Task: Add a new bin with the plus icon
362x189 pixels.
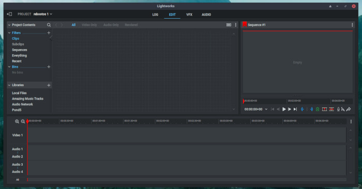Action: (x=49, y=67)
